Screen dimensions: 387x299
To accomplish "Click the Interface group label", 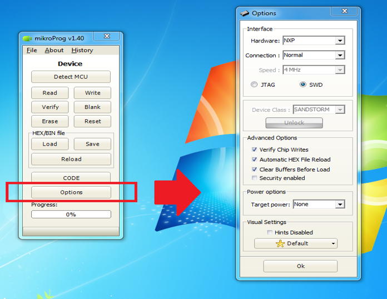I will pos(260,29).
